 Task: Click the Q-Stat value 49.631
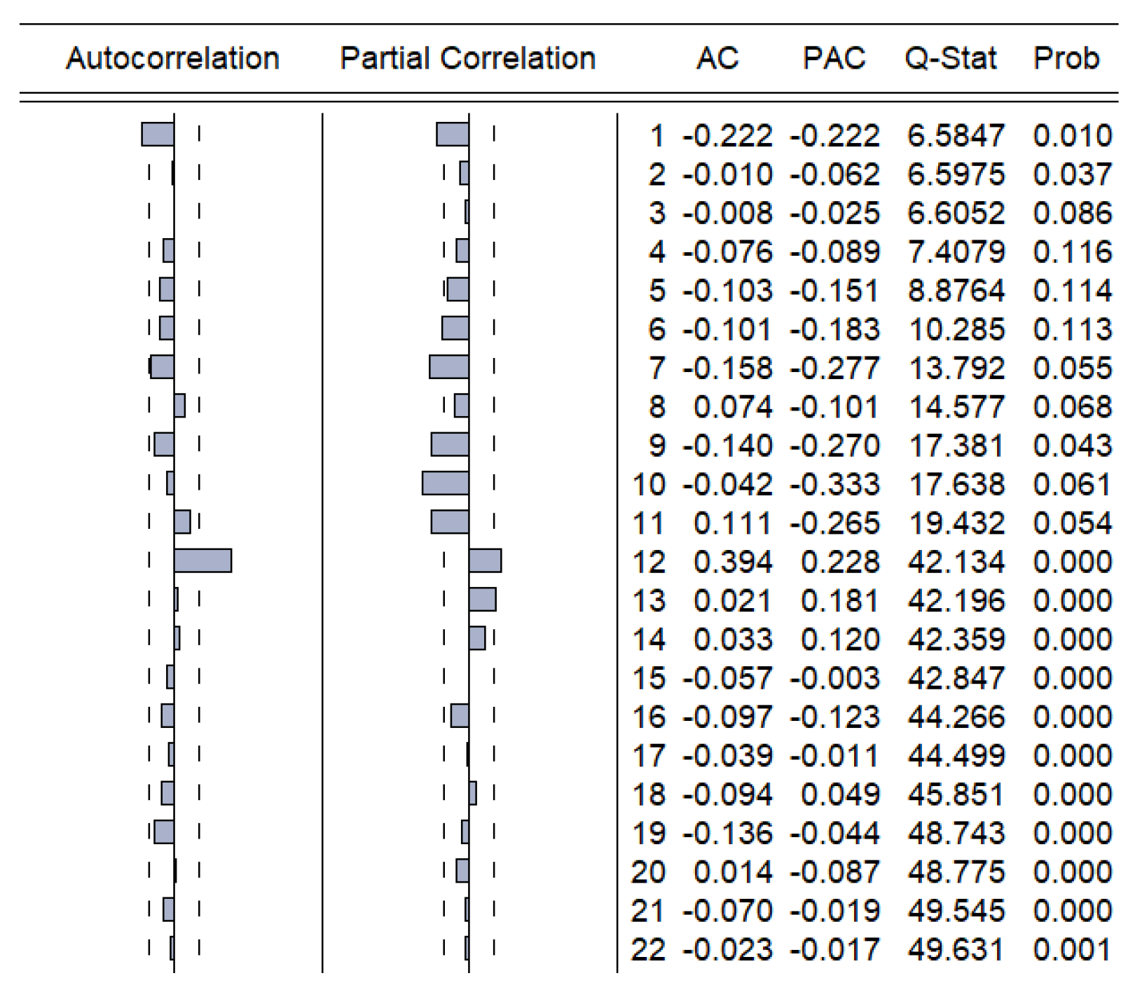pos(956,950)
